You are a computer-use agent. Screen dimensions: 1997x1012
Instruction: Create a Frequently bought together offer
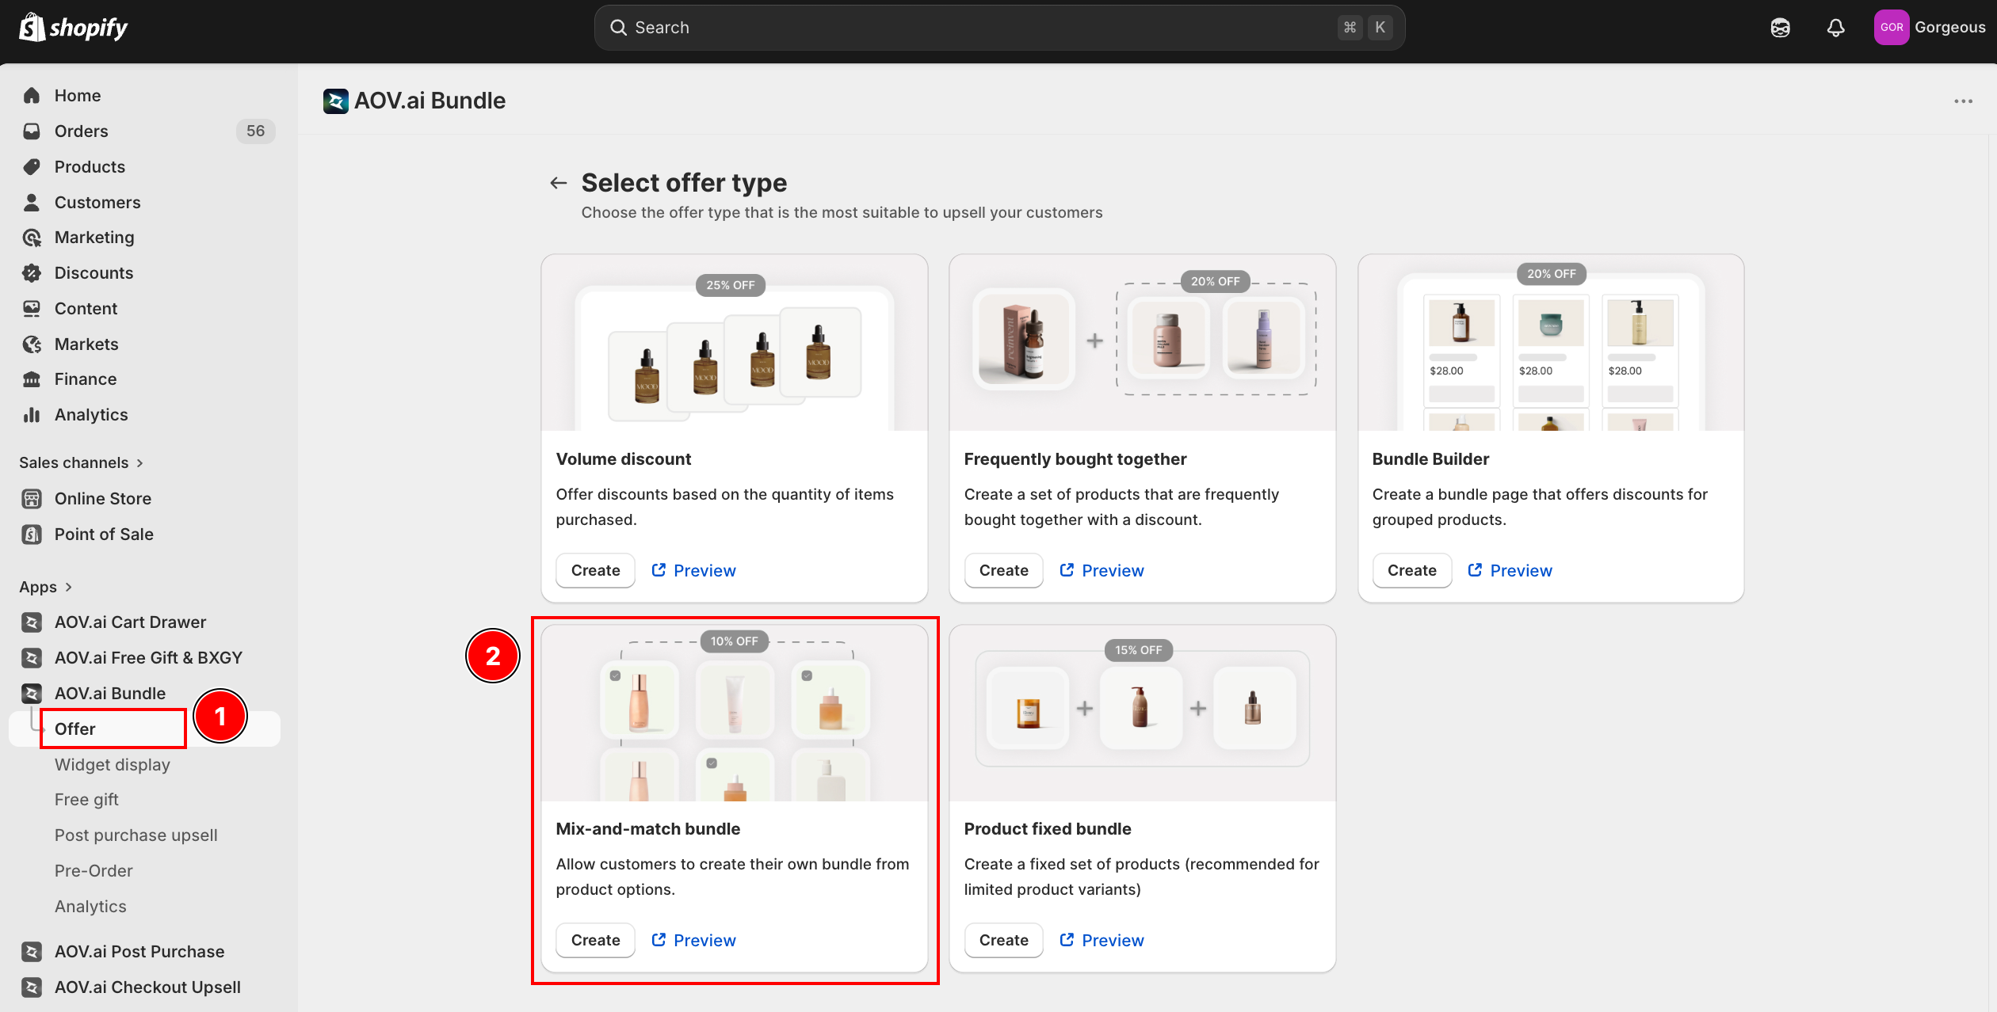point(1003,571)
